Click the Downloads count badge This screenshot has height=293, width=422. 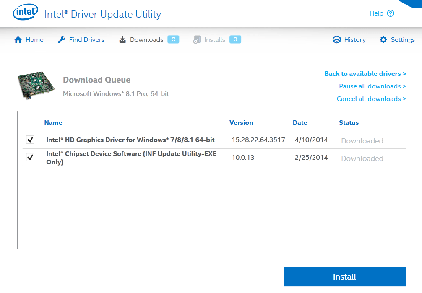coord(173,39)
